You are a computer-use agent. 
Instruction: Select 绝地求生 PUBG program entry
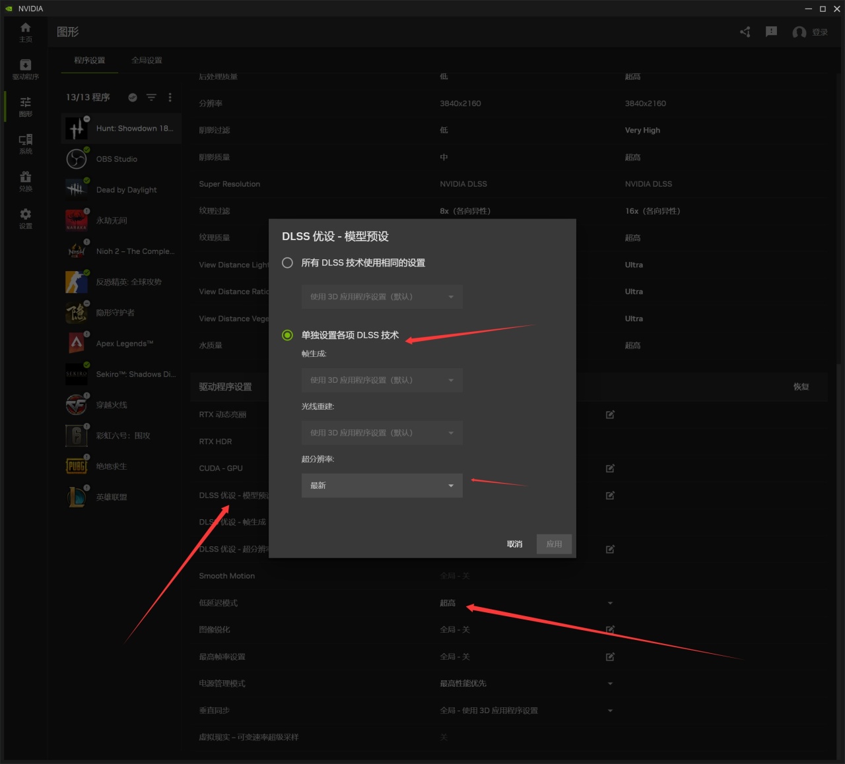[121, 466]
